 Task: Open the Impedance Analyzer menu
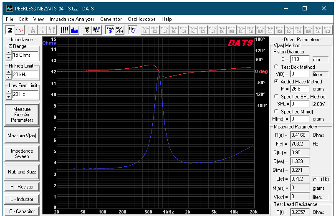click(72, 19)
